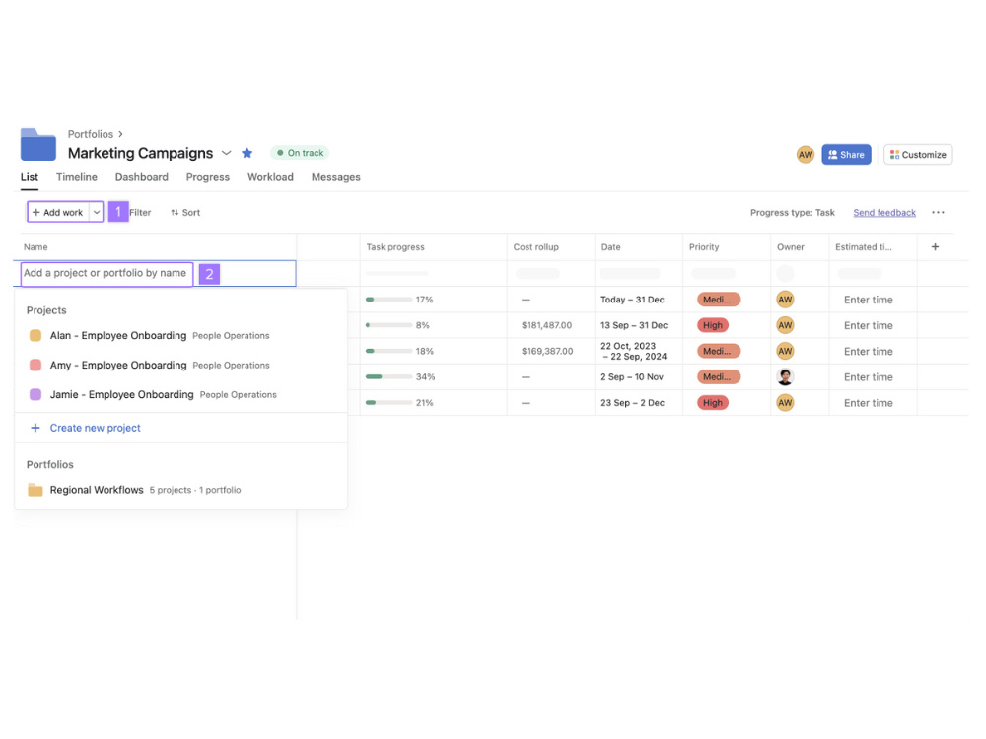
Task: Click Enter time in the 8% row
Action: pos(868,325)
